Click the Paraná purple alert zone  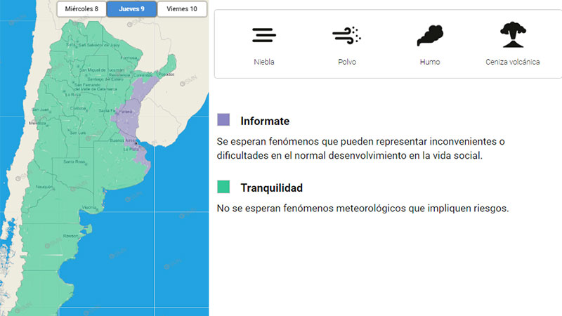tap(128, 111)
